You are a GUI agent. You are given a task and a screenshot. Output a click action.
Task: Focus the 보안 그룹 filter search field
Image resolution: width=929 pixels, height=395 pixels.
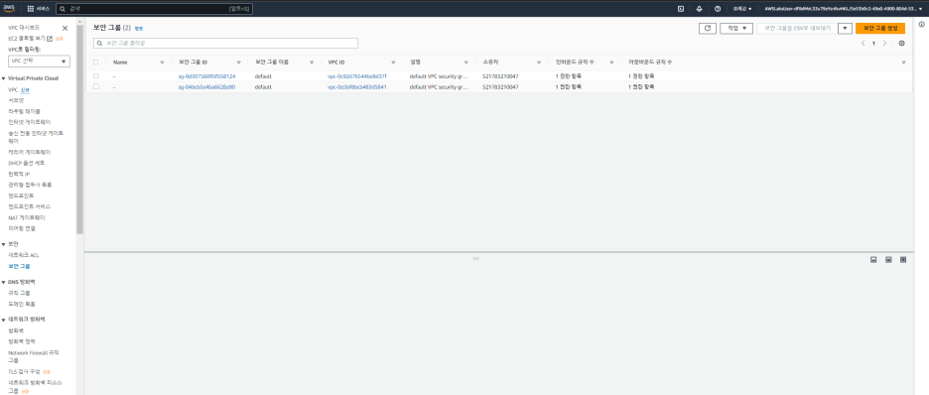[225, 44]
